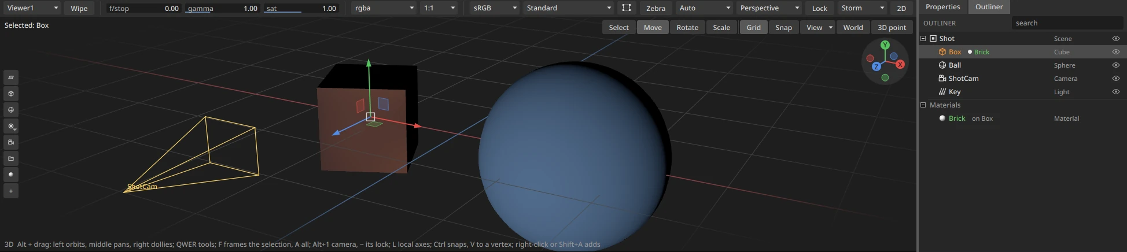Click the ShotCam camera icon in Outliner

tap(942, 79)
